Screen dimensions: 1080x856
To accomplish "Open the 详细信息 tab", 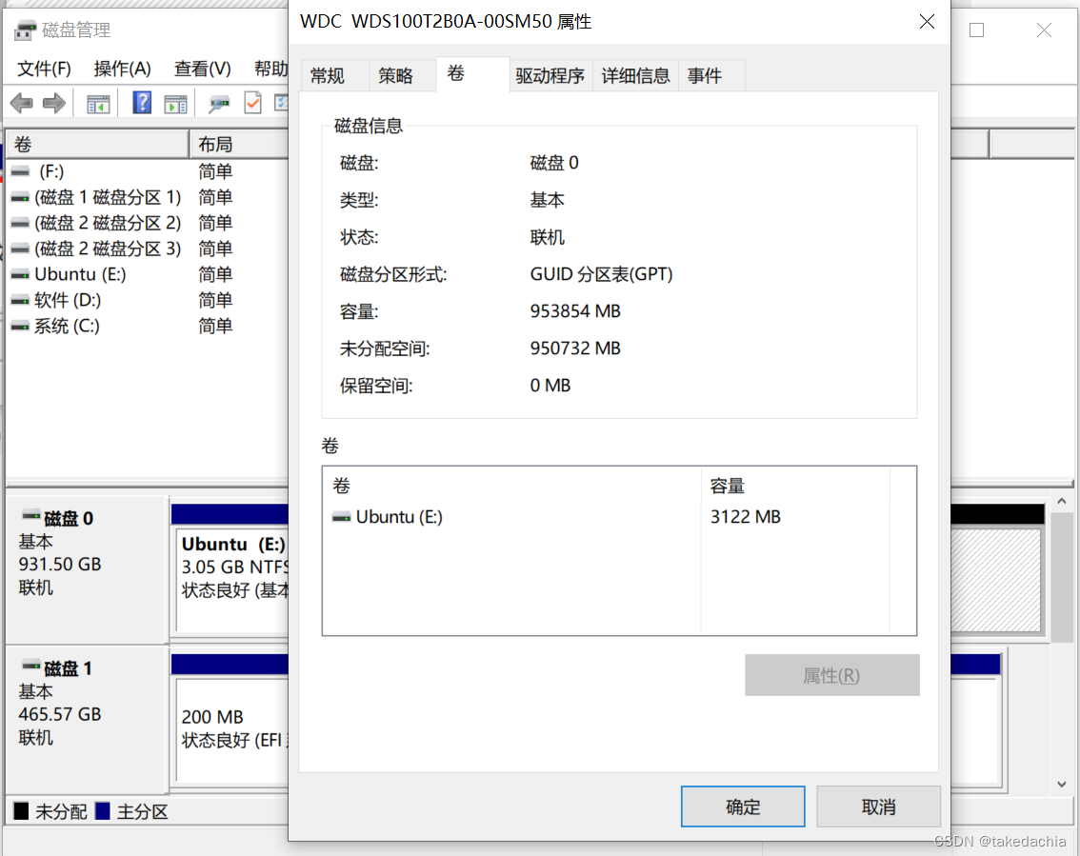I will click(636, 76).
